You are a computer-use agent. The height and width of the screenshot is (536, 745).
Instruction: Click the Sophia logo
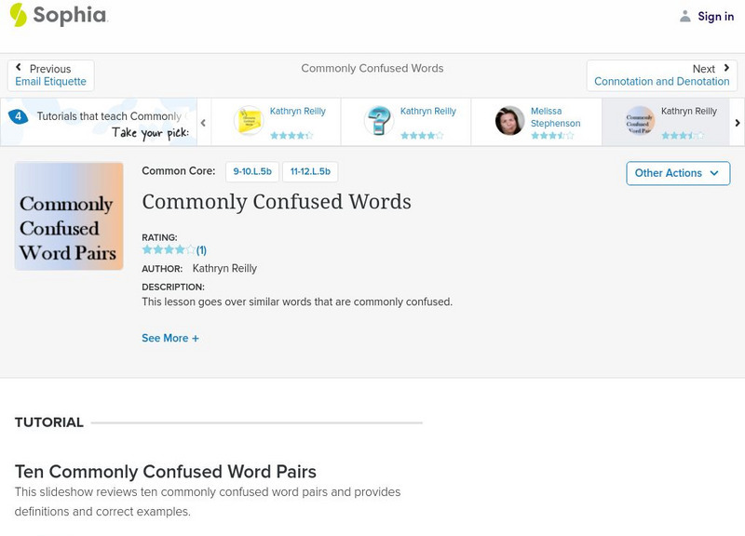click(58, 15)
